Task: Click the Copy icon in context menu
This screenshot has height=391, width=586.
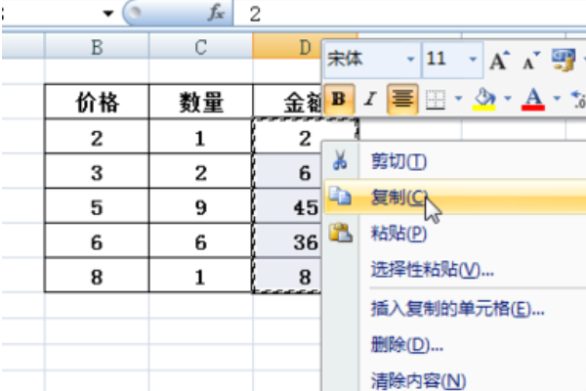Action: pos(340,196)
